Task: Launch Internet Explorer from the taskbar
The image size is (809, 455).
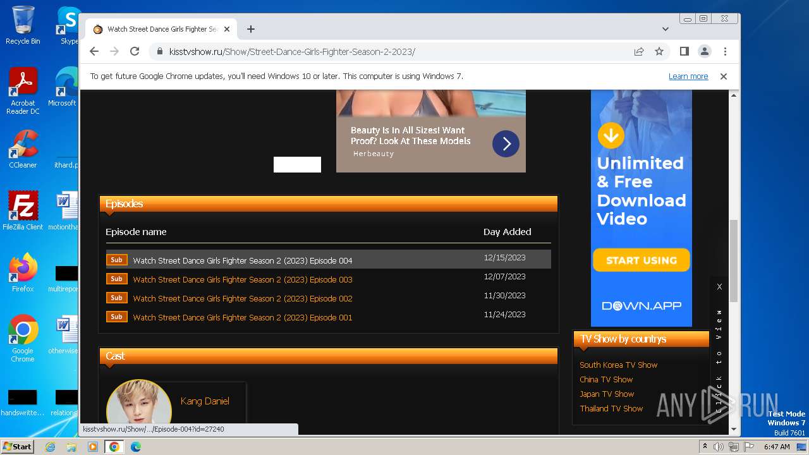Action: click(50, 447)
